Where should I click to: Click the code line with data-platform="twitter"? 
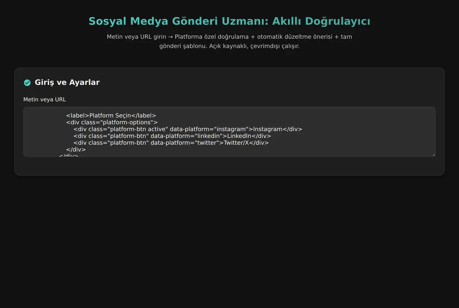[171, 143]
